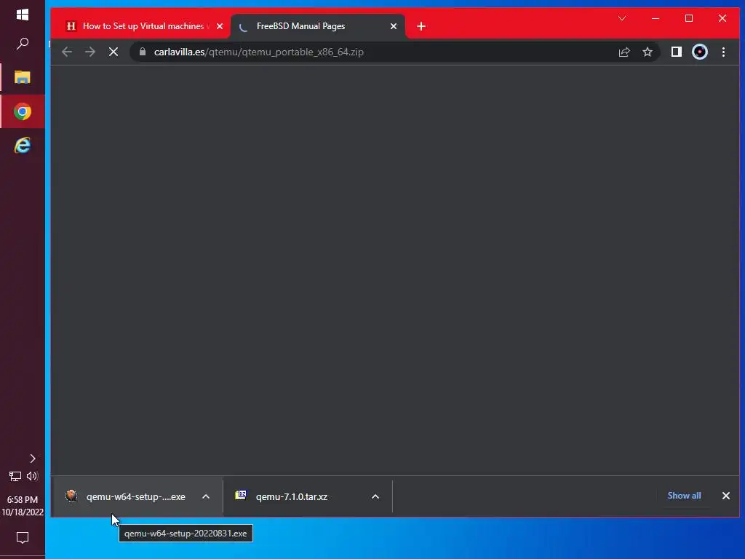Screen dimensions: 745x559
Task: View site information lock icon
Action: [x=143, y=52]
